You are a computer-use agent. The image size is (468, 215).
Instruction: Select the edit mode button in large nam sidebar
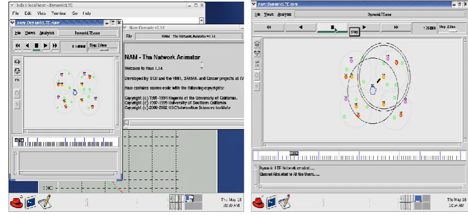coord(257,64)
